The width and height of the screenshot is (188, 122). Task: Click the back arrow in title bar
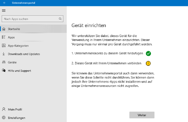coord(5,3)
